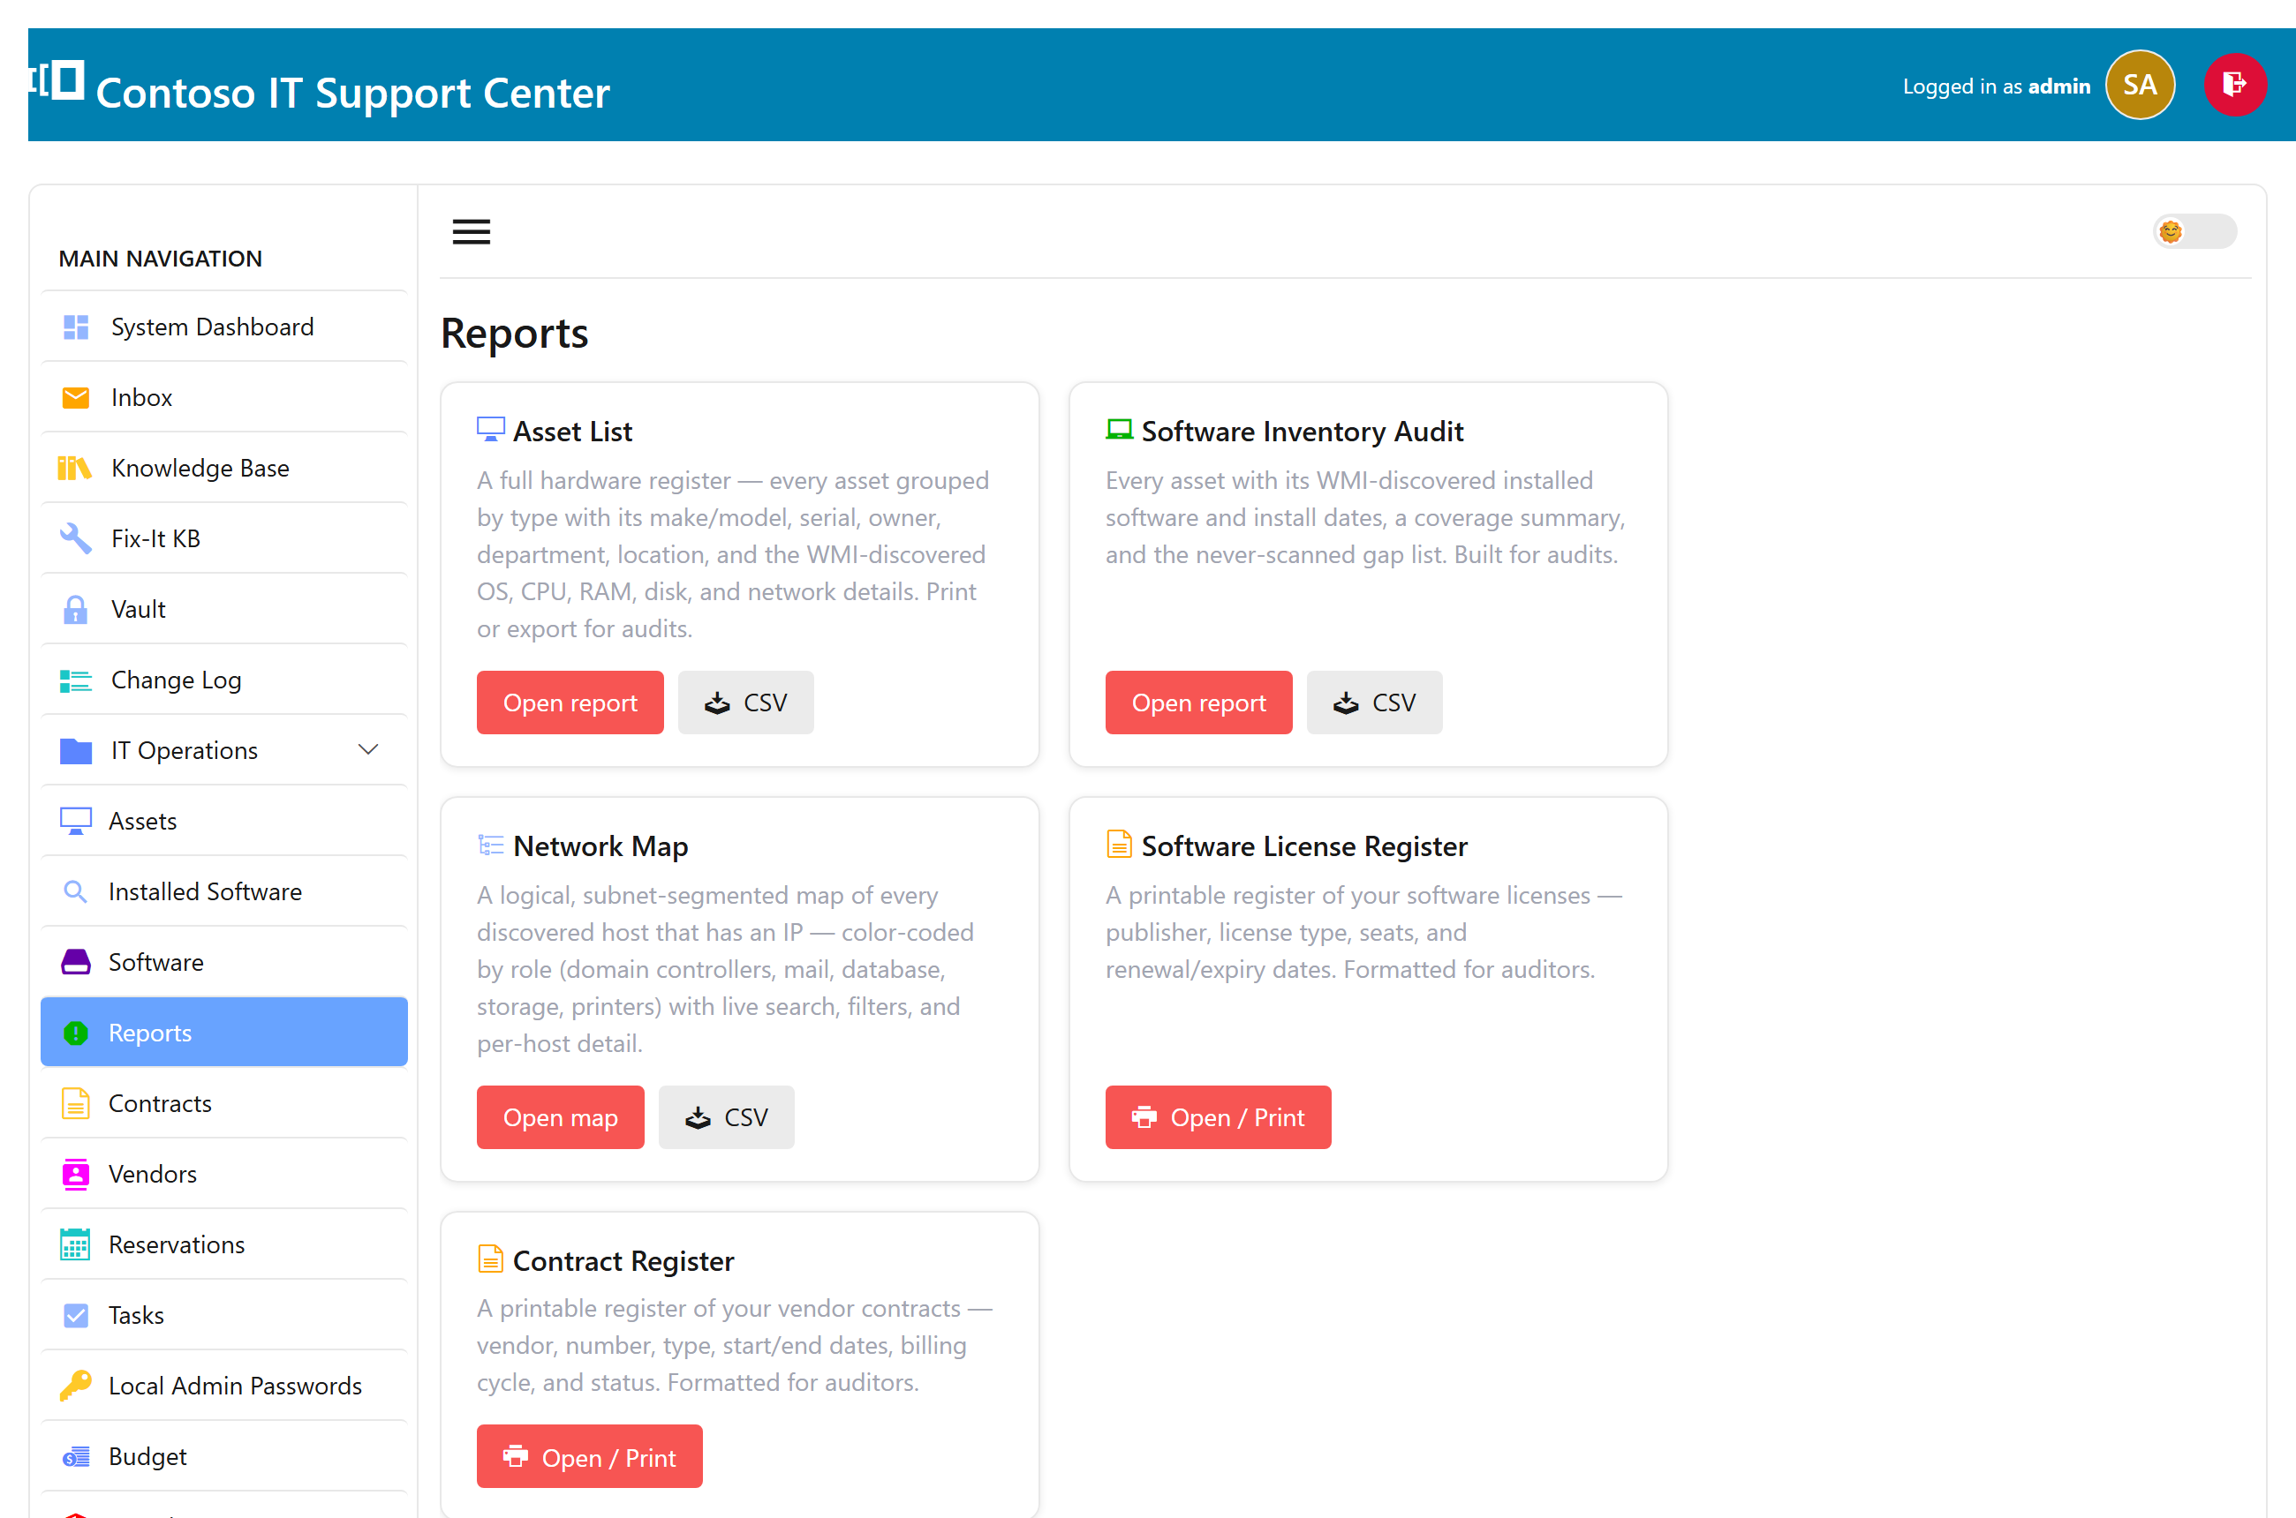Click the Assets monitor icon in sidebar

76,821
